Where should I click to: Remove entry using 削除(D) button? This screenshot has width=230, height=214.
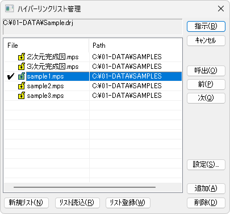(206, 203)
